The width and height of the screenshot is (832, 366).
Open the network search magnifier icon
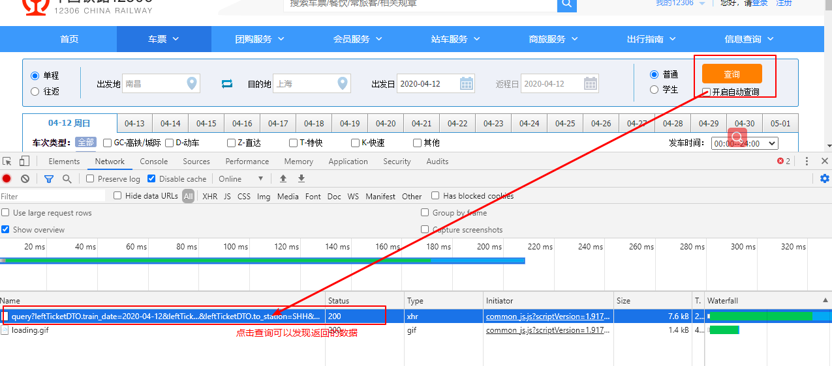point(67,178)
